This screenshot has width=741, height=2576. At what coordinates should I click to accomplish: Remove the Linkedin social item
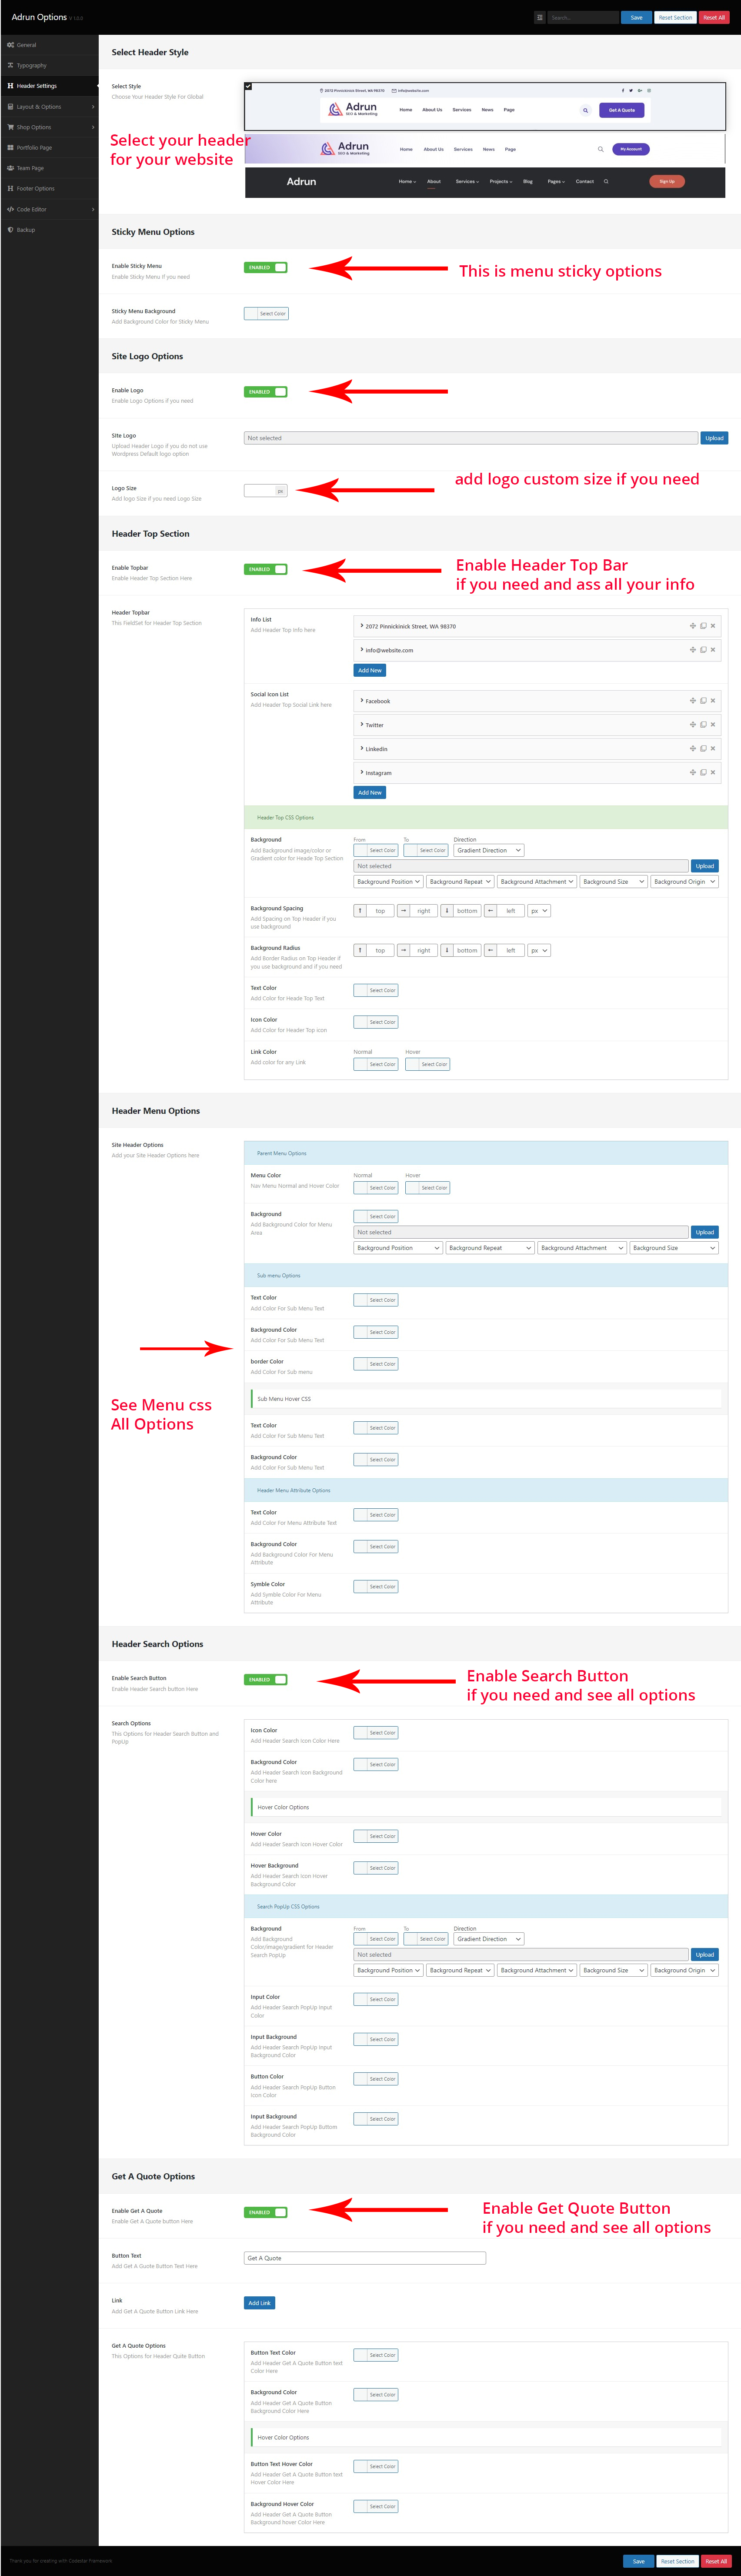coord(713,749)
